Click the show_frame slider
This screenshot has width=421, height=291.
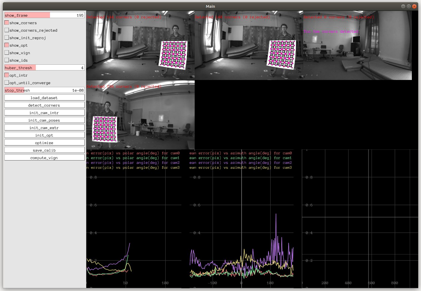44,15
